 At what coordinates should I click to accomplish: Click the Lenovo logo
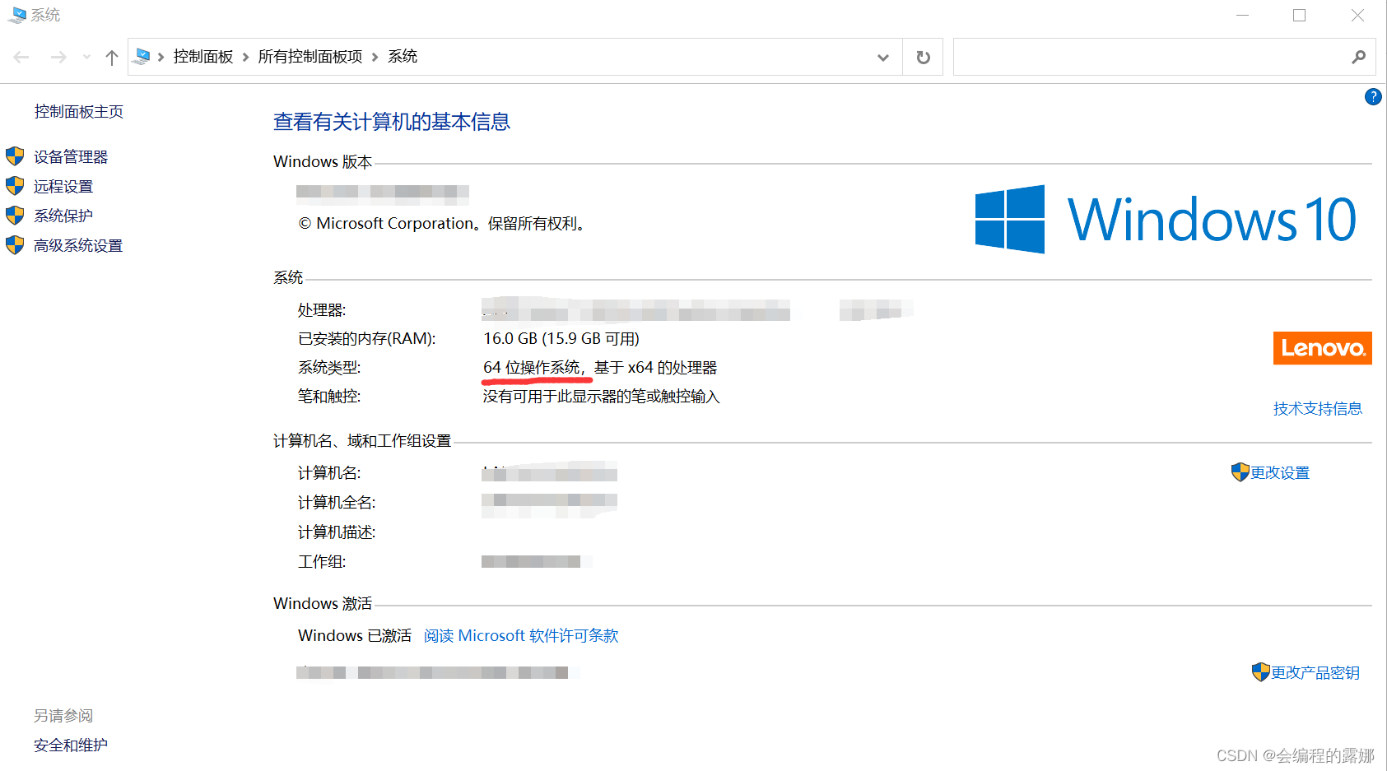click(x=1323, y=348)
